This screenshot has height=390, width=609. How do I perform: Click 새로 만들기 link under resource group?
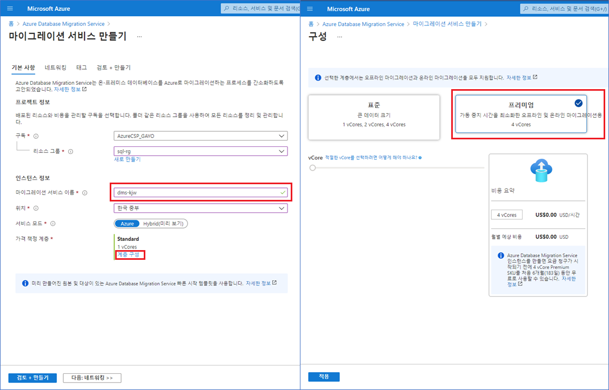(x=127, y=159)
